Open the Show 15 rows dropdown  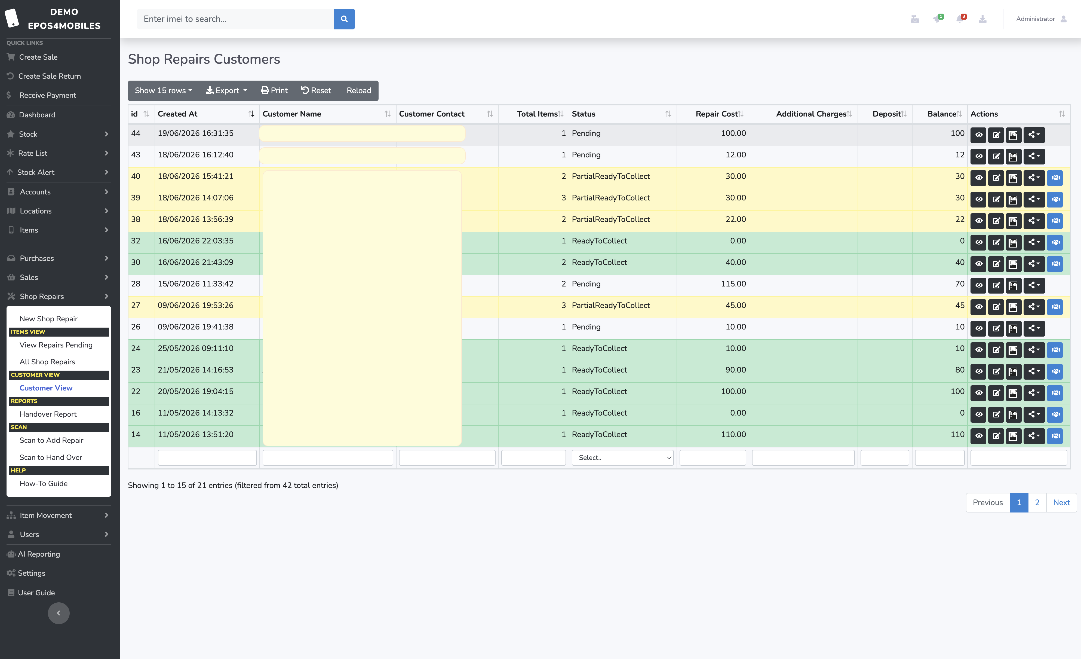click(163, 90)
